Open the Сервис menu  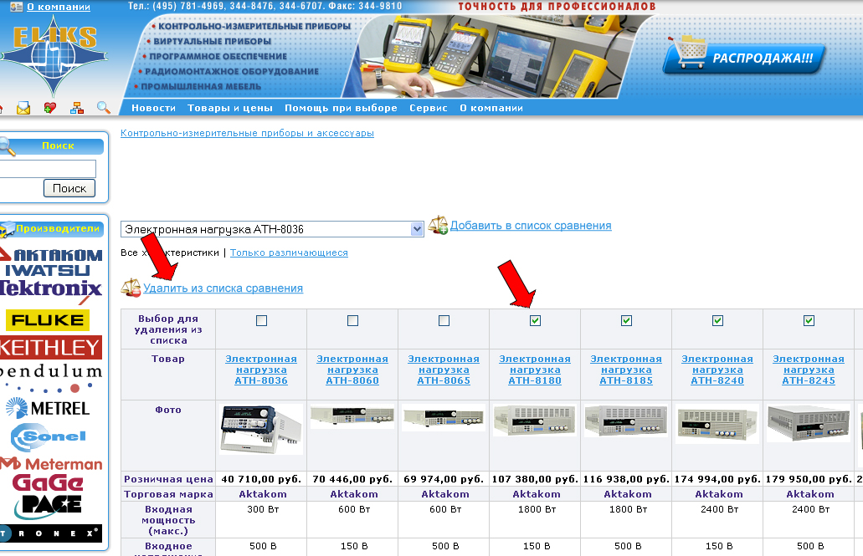pos(429,108)
